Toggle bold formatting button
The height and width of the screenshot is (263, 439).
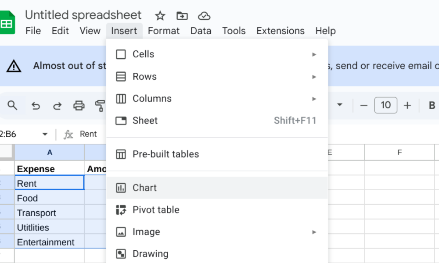pyautogui.click(x=432, y=106)
